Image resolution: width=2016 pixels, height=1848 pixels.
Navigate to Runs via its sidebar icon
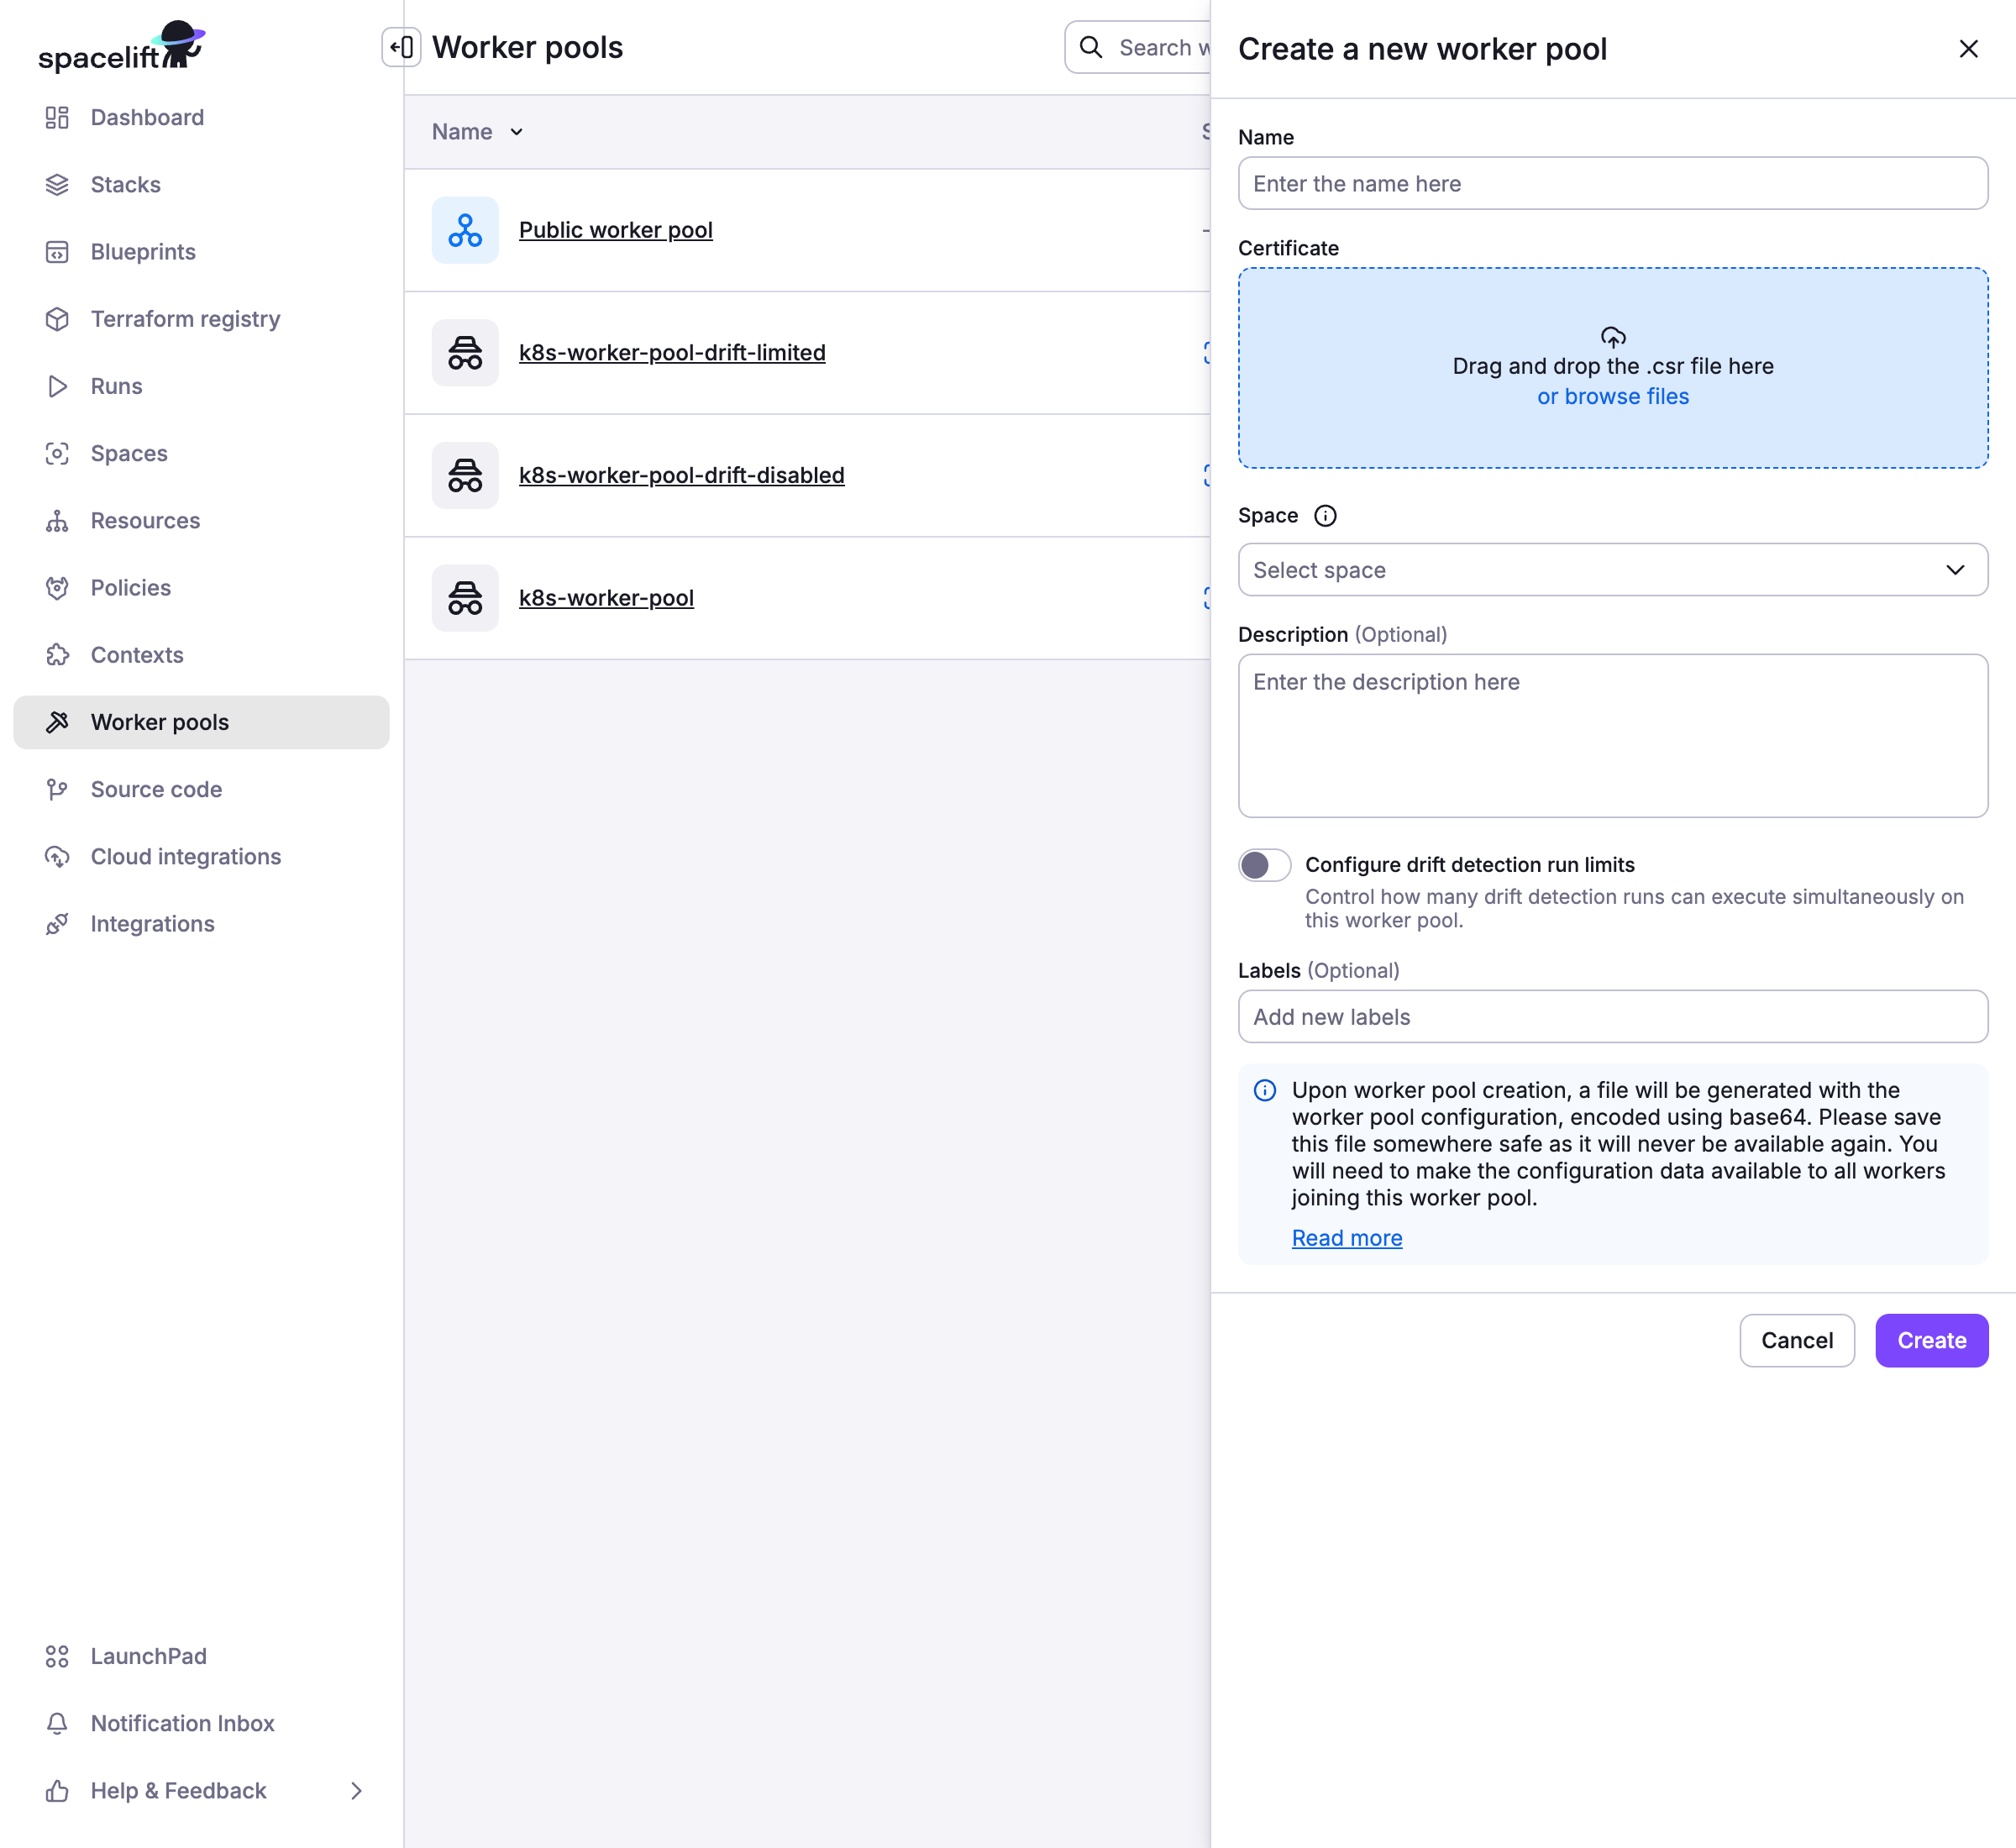tap(57, 386)
